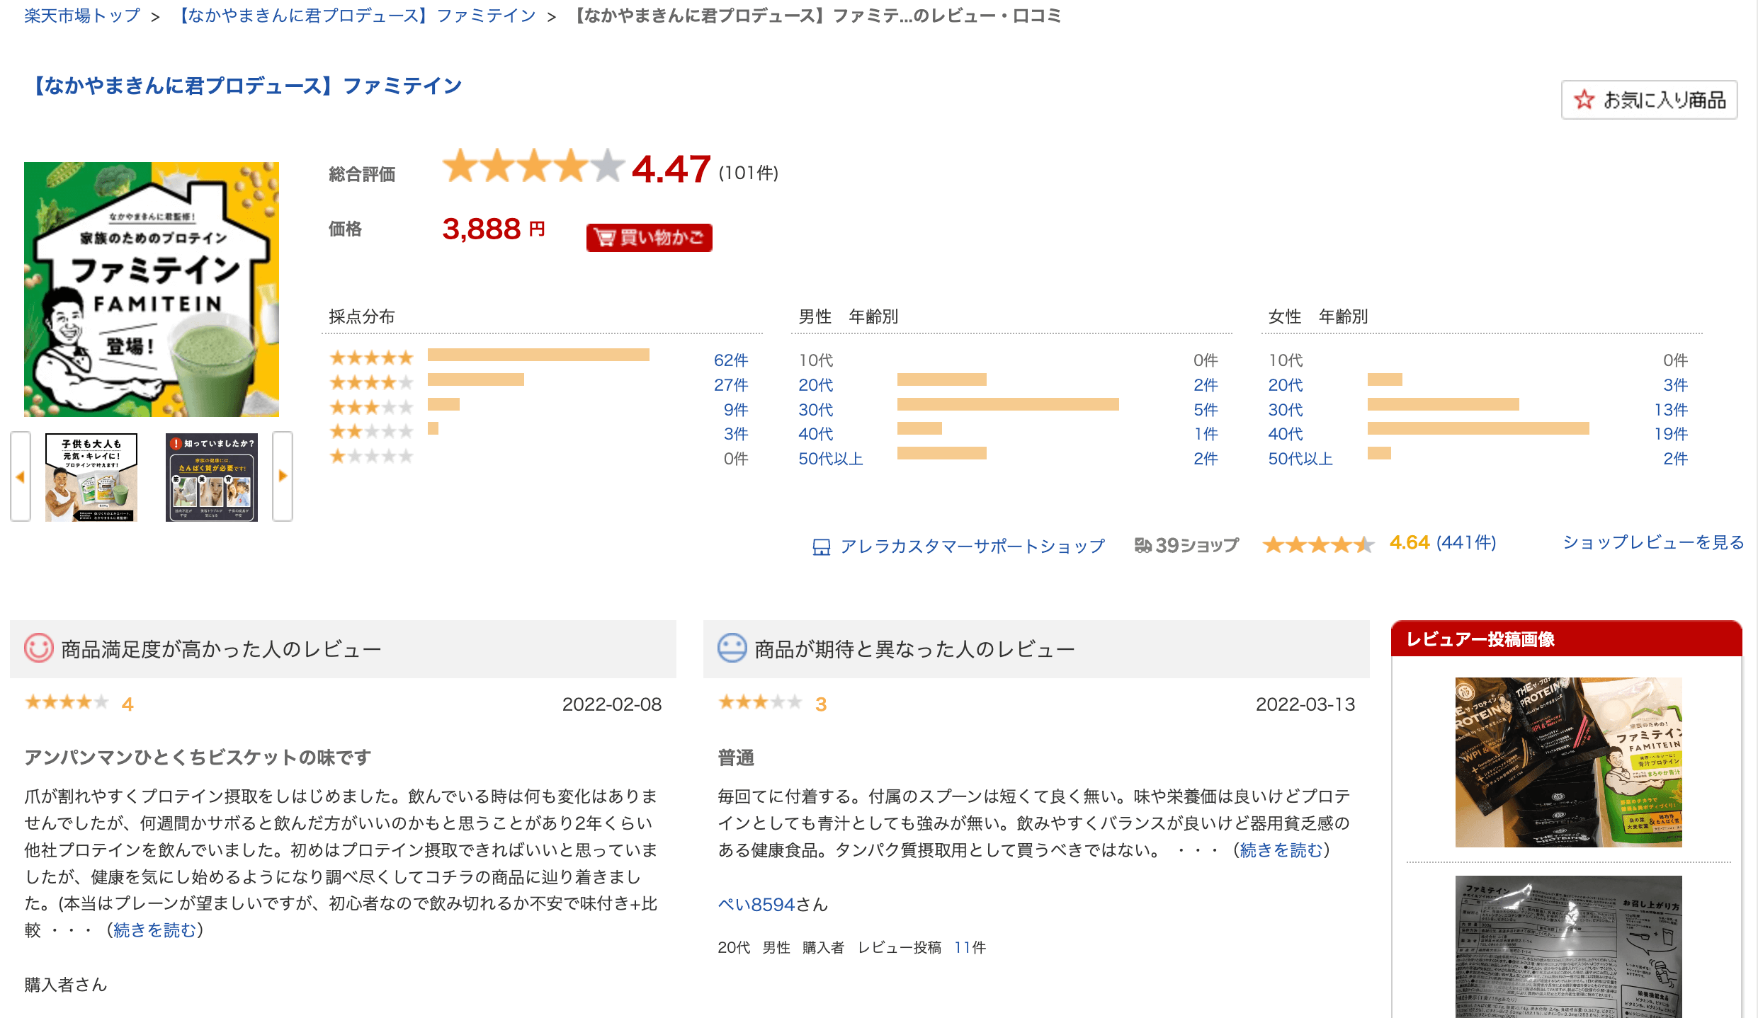
Task: Select female 30代 age filter
Action: point(1285,410)
